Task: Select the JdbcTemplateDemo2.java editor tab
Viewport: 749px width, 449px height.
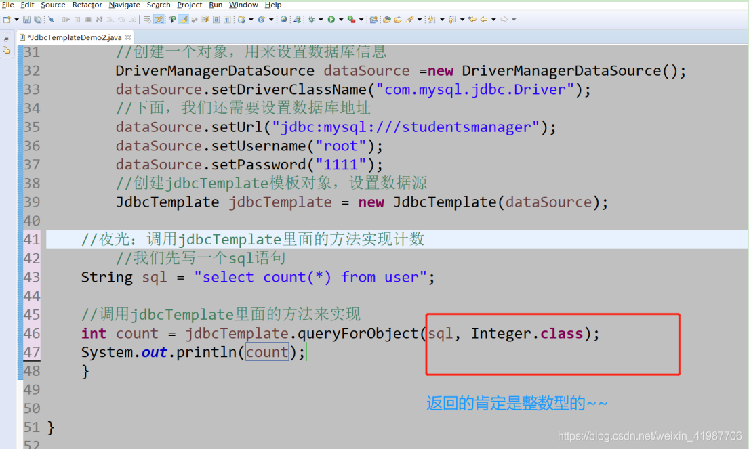Action: [74, 37]
